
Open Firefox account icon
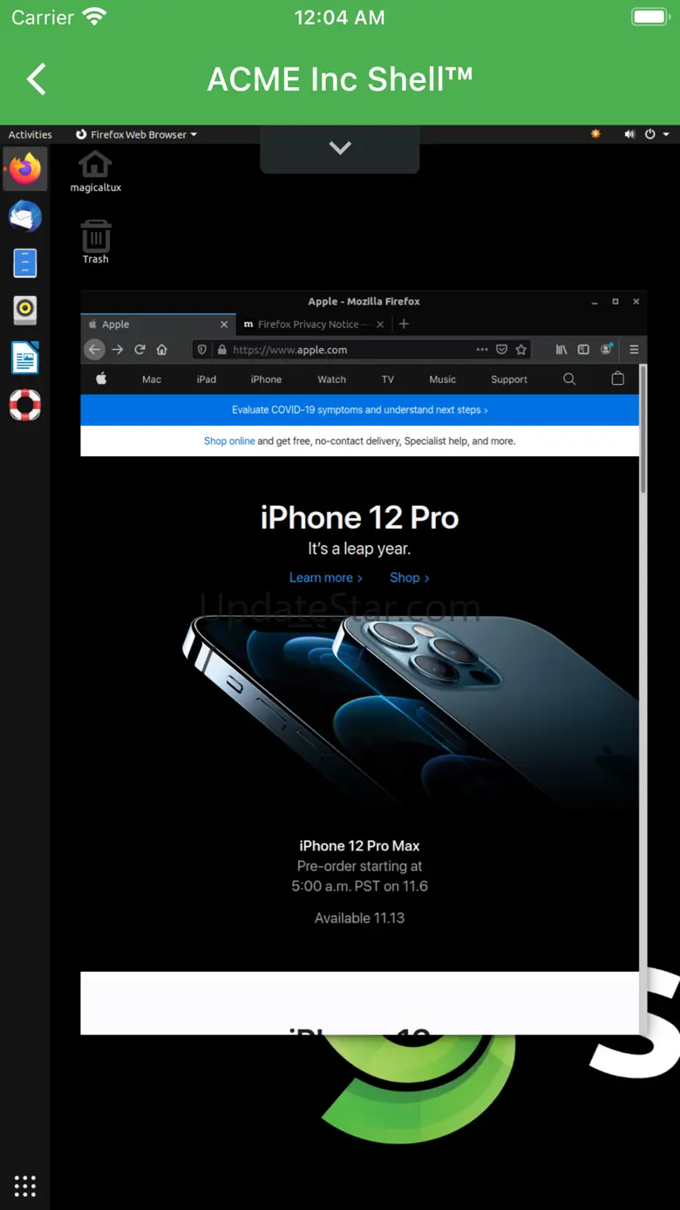tap(607, 350)
